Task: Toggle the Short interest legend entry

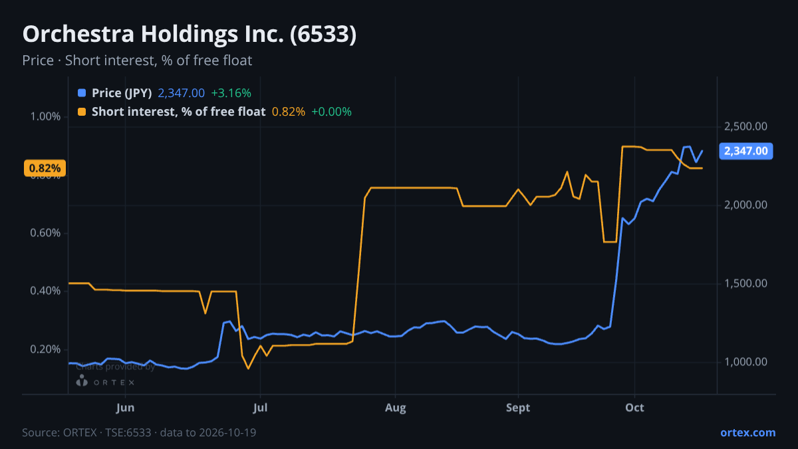Action: [215, 112]
